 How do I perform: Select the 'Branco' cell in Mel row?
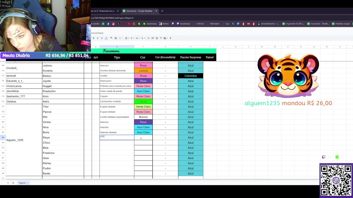[143, 117]
